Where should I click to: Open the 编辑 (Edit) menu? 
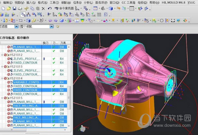coord(8,3)
